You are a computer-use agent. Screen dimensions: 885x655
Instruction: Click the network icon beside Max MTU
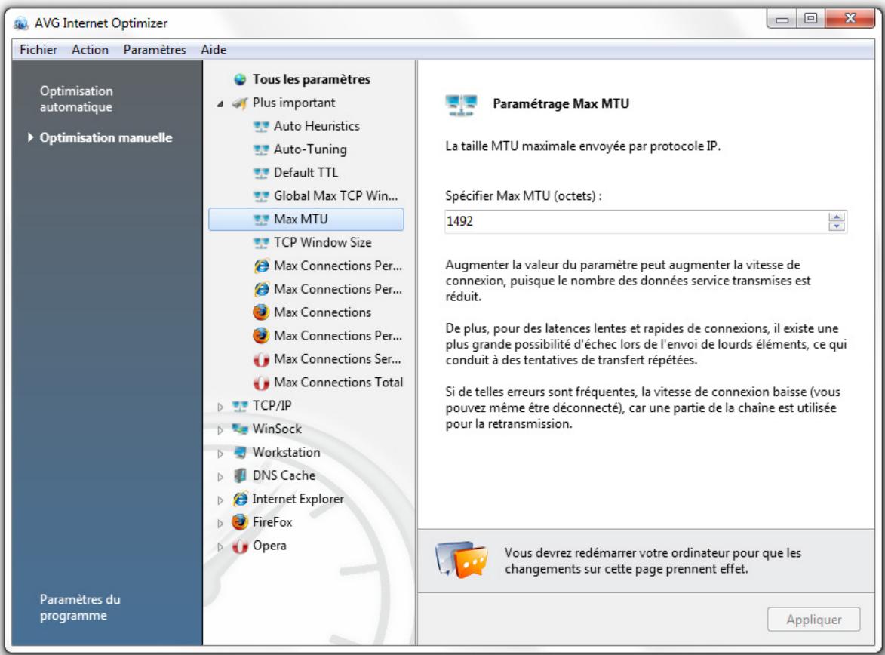(261, 219)
